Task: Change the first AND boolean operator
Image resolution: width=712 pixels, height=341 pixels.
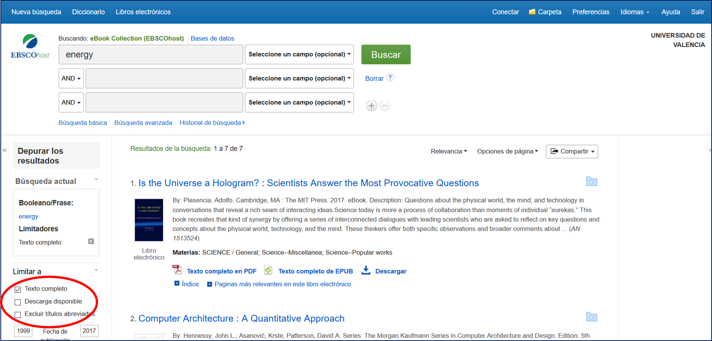Action: [x=71, y=78]
